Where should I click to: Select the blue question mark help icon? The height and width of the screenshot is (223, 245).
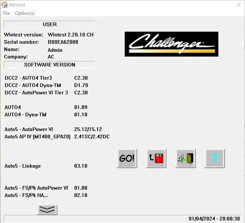(215, 158)
